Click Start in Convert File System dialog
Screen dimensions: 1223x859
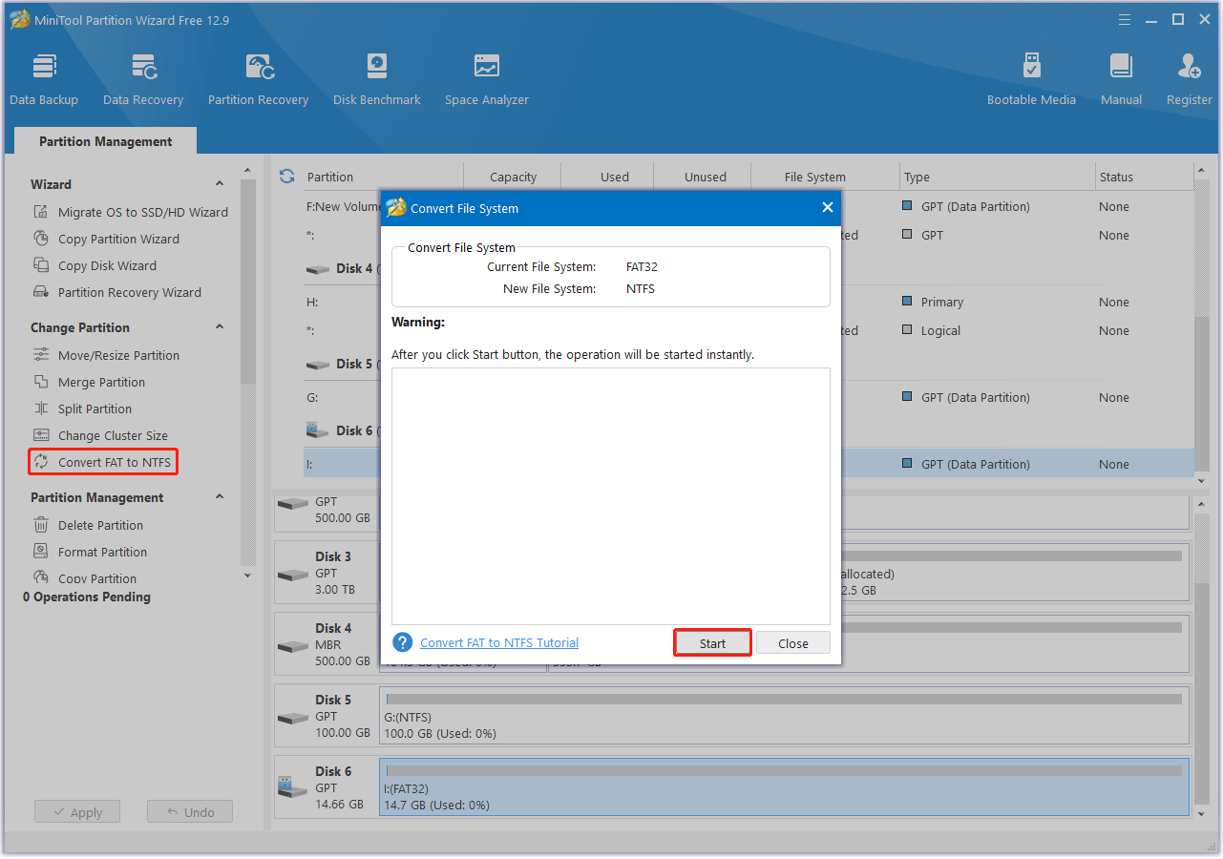point(712,643)
